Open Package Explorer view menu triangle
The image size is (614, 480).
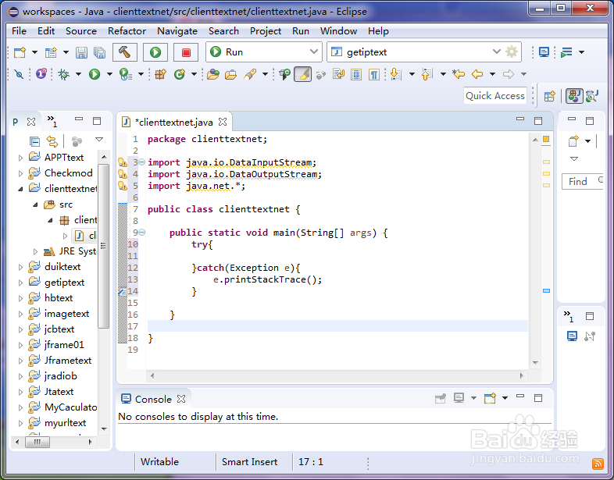coord(99,139)
